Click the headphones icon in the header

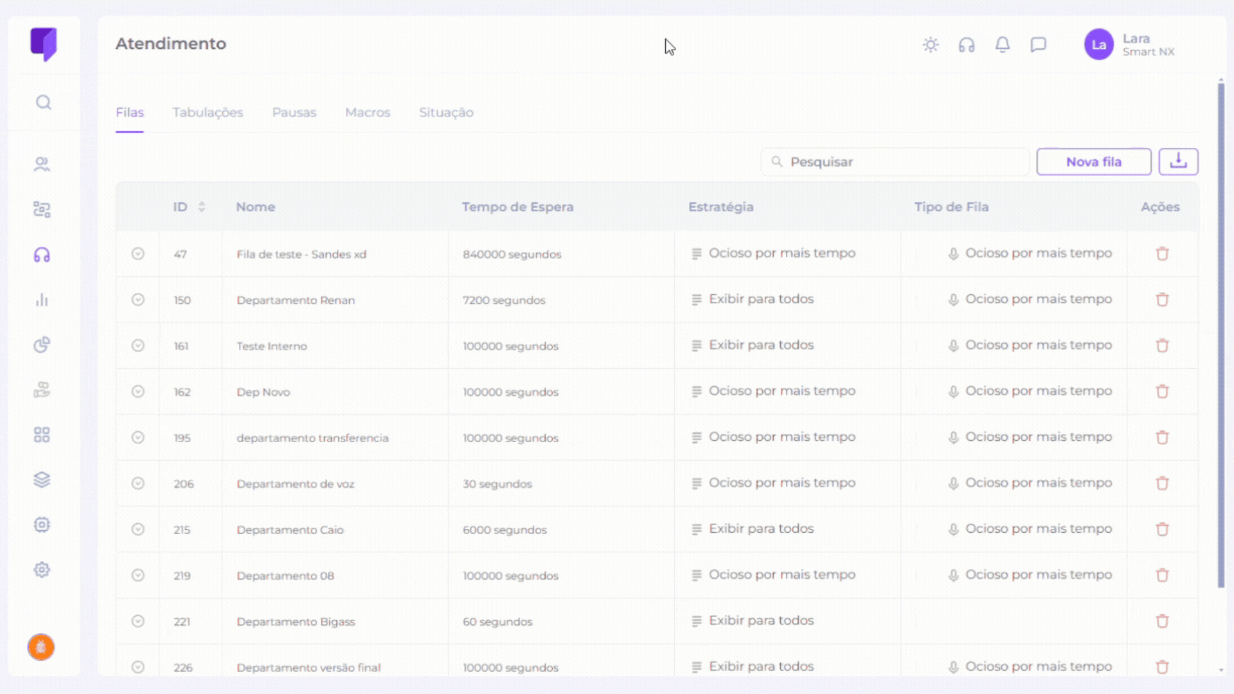pos(967,45)
